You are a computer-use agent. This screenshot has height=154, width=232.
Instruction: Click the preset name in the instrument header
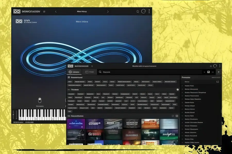coord(82,11)
